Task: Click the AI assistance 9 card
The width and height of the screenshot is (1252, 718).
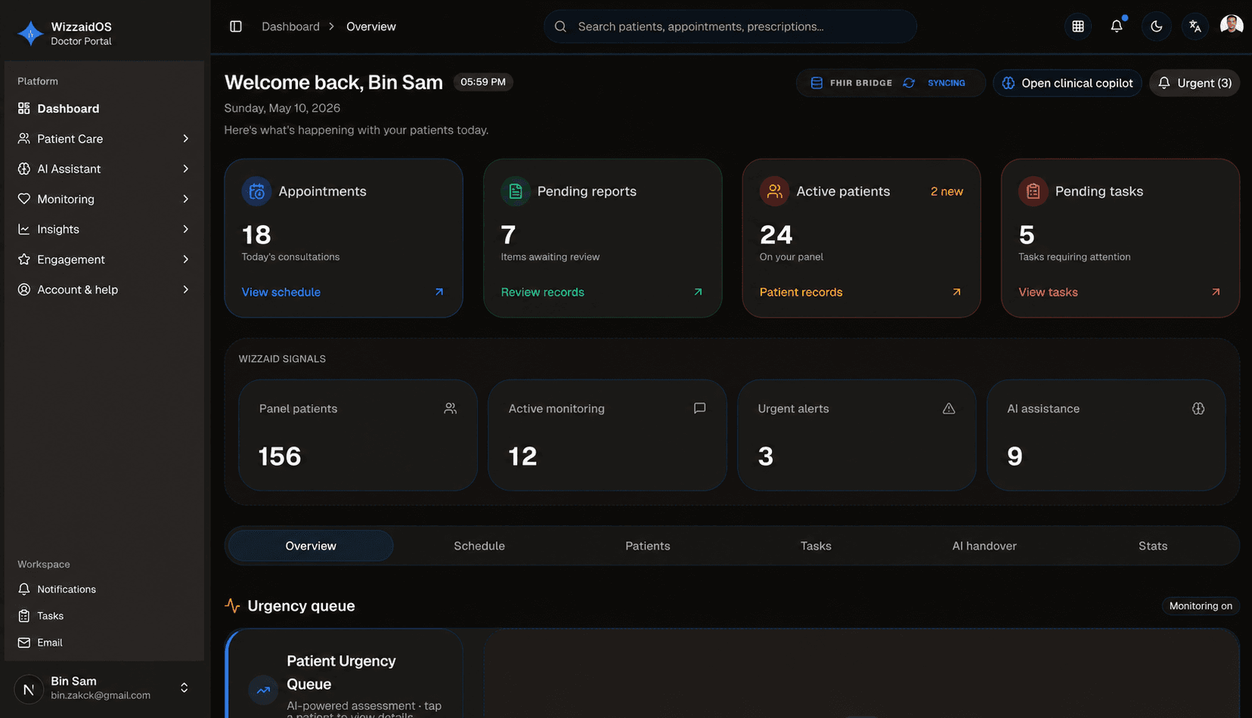Action: click(1106, 435)
